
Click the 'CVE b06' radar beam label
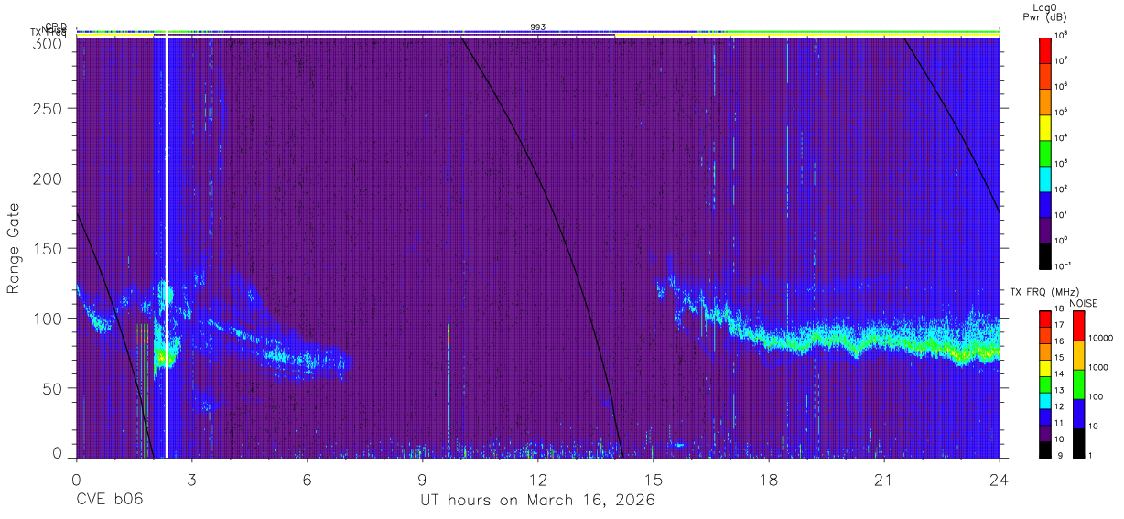click(x=110, y=500)
